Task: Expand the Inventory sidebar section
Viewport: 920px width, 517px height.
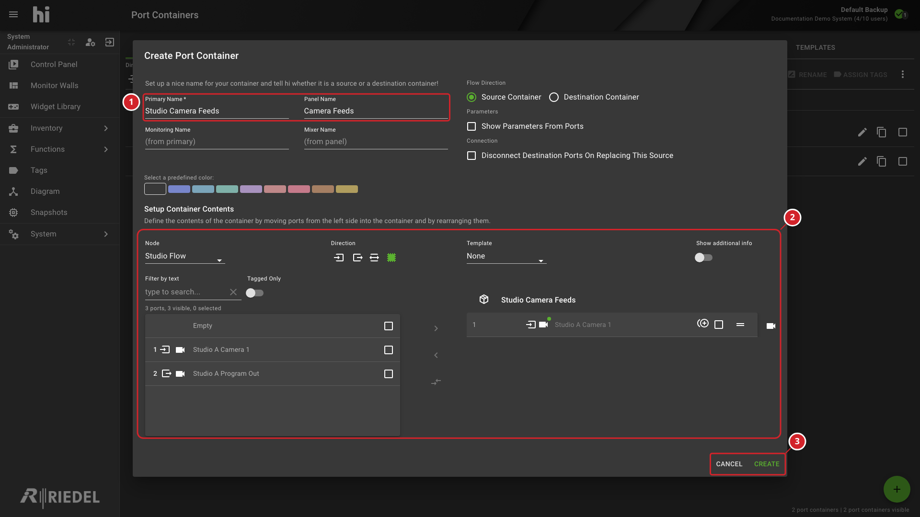Action: [x=59, y=128]
